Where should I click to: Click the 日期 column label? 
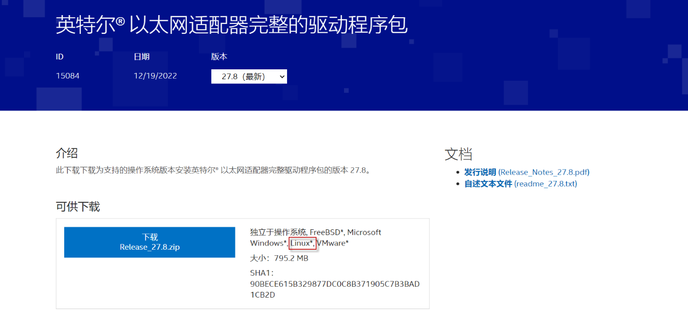click(141, 57)
